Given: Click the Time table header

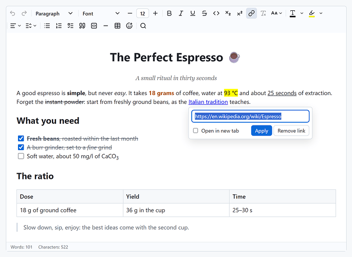Looking at the screenshot, I should [283, 197].
